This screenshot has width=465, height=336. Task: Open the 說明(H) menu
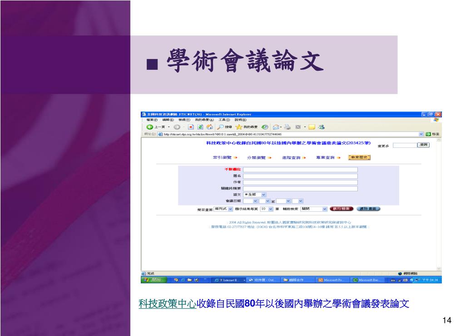coord(241,120)
